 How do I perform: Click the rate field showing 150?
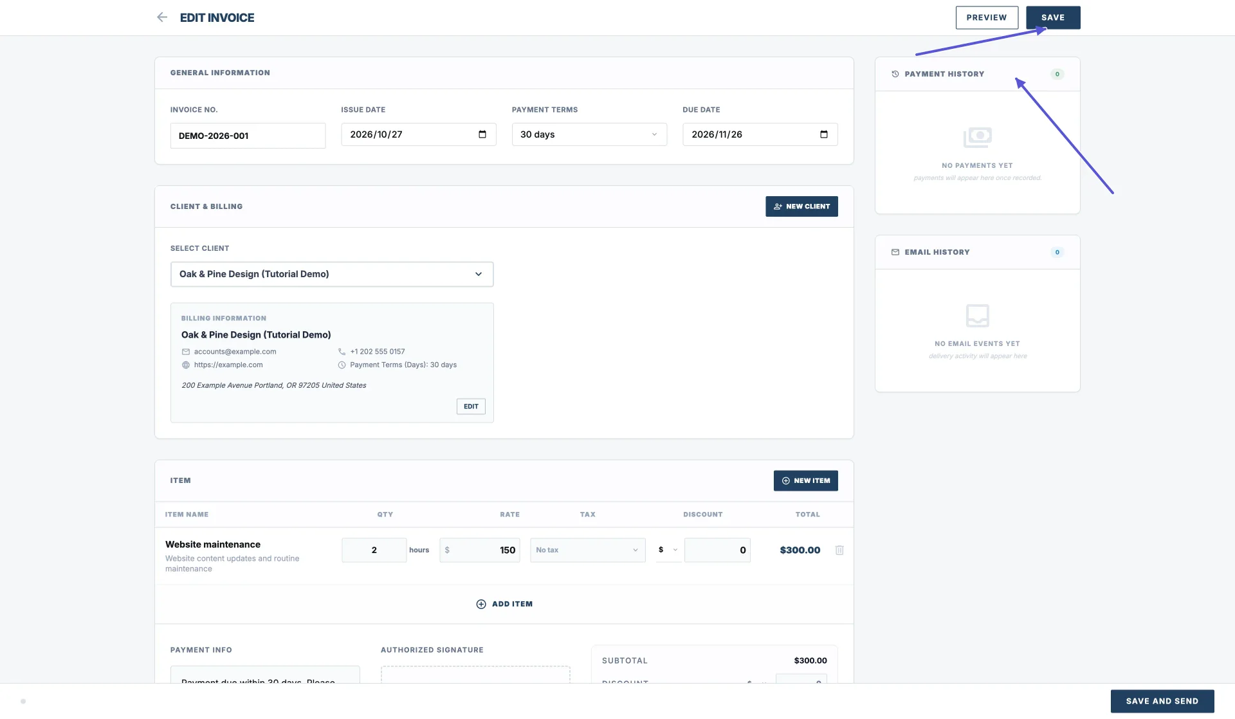point(480,550)
